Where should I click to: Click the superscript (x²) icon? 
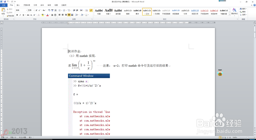(34, 15)
